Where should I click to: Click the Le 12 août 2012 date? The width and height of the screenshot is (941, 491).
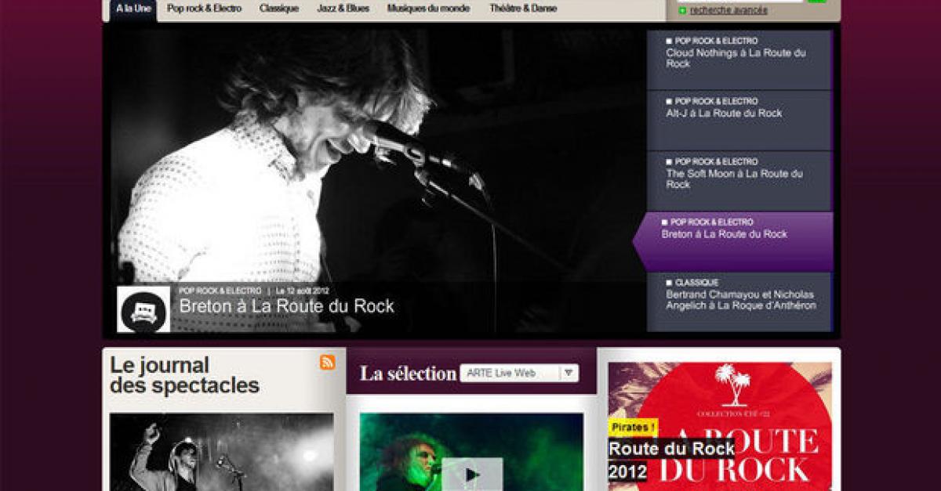click(x=303, y=290)
